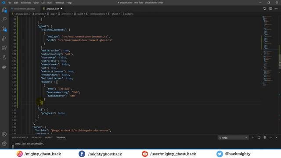Image resolution: width=281 pixels, height=158 pixels.
Task: Switch to the Output panel tab
Action: point(49,137)
